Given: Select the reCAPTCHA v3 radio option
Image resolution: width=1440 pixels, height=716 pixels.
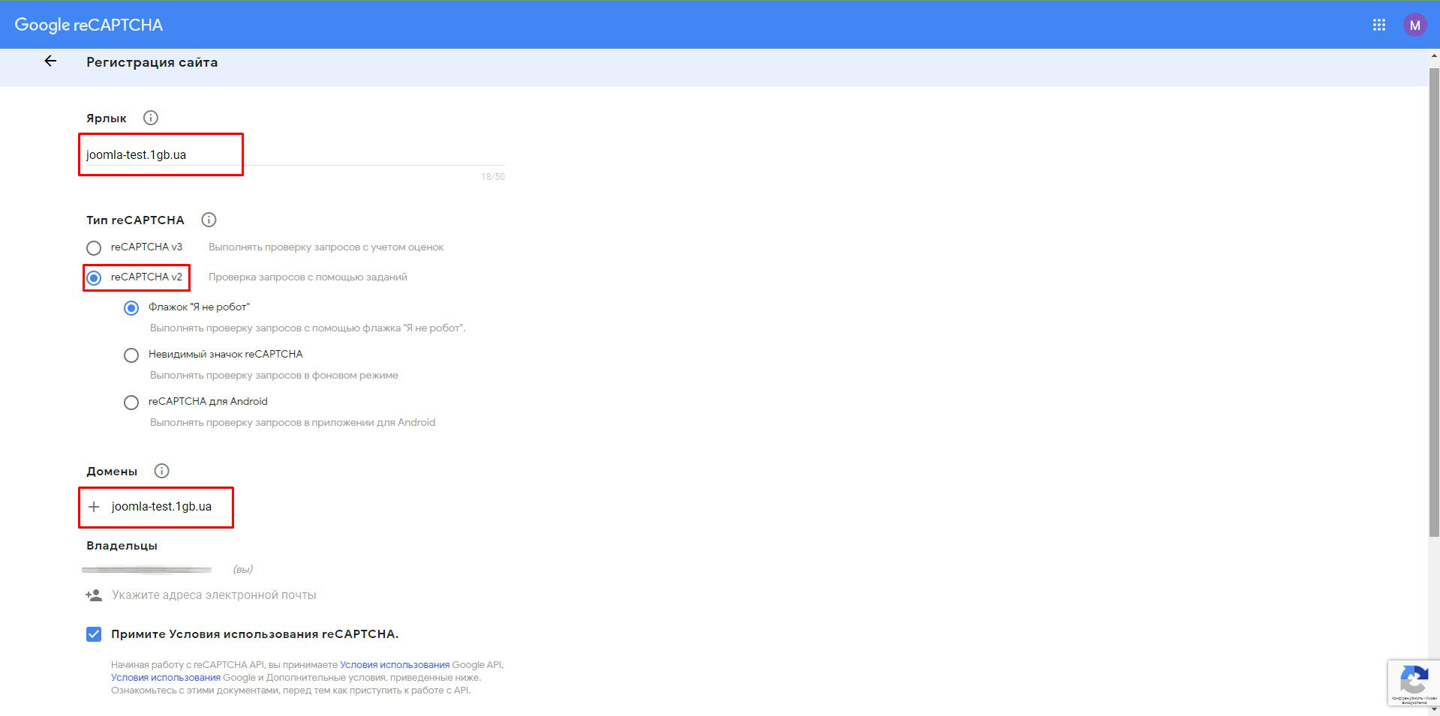Looking at the screenshot, I should coord(94,247).
